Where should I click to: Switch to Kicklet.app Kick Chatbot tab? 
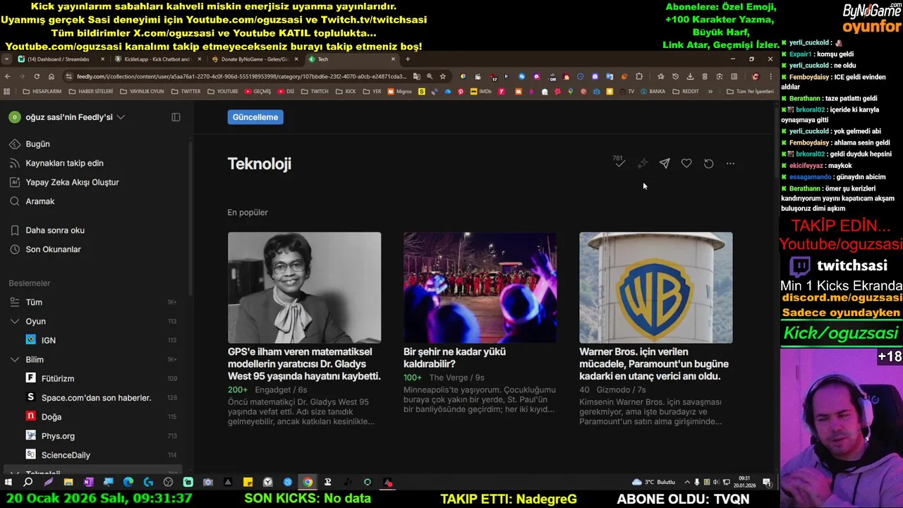tap(158, 59)
